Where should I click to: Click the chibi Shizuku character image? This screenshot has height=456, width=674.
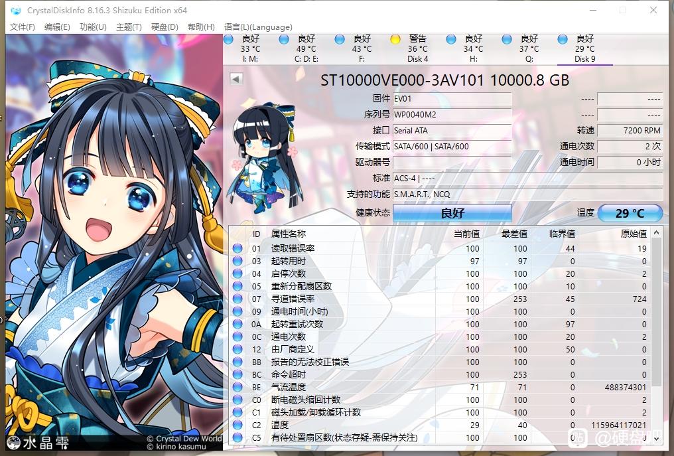tap(265, 158)
